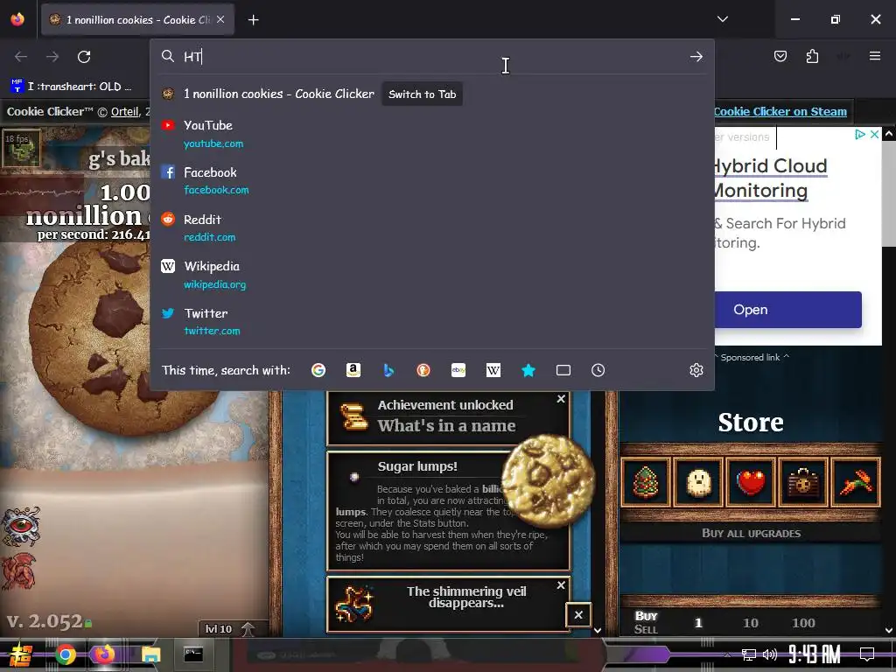
Task: Close all notifications X button
Action: click(x=578, y=615)
